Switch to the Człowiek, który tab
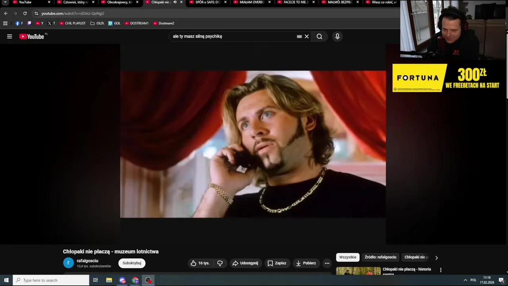508x286 pixels. pyautogui.click(x=75, y=2)
